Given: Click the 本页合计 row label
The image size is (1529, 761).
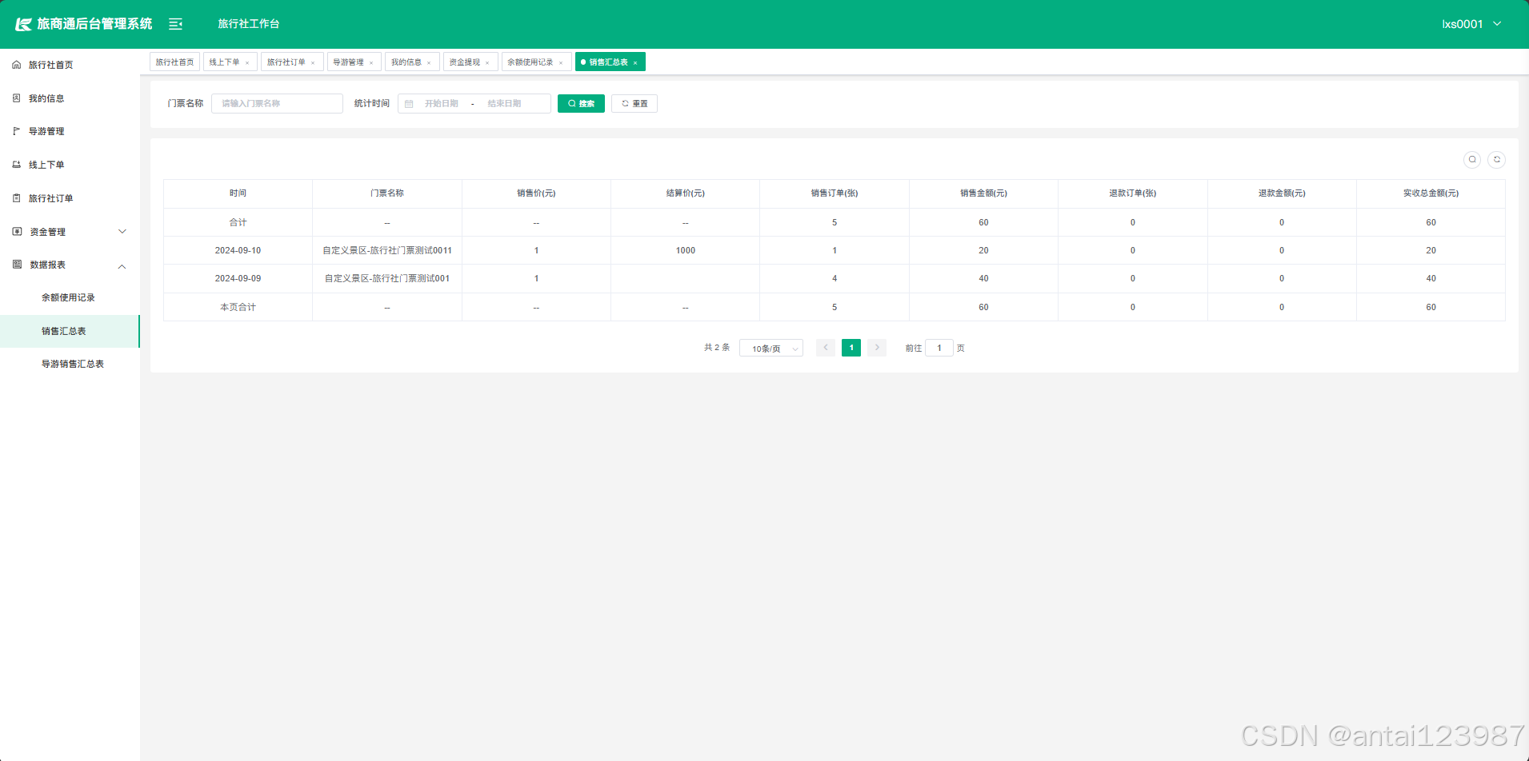Looking at the screenshot, I should (x=238, y=307).
